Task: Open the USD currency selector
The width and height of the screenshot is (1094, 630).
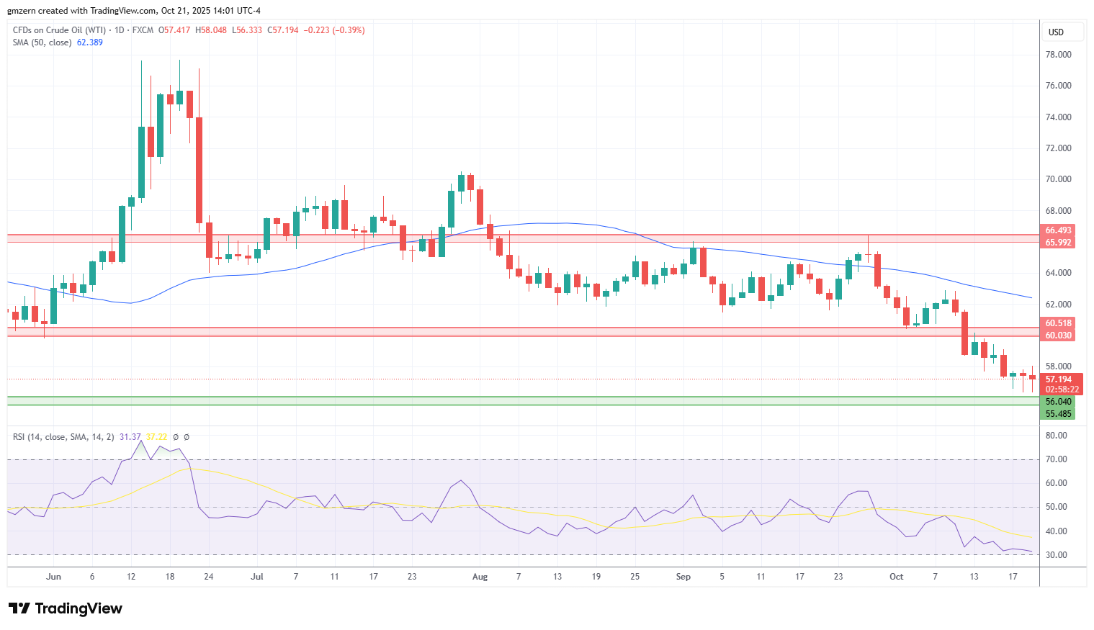Action: click(1063, 32)
